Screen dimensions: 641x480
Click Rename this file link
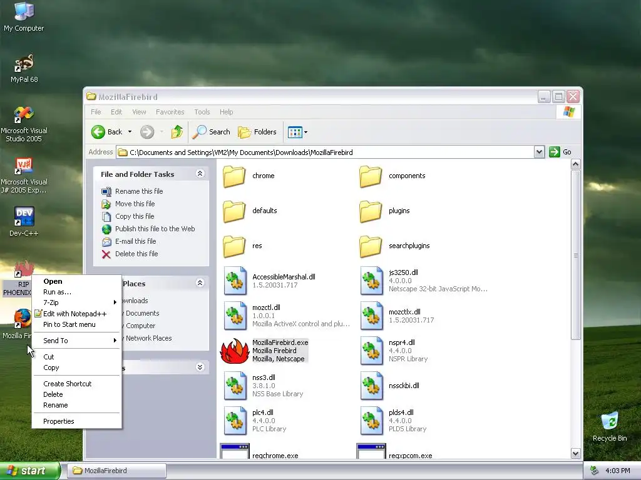tap(139, 191)
